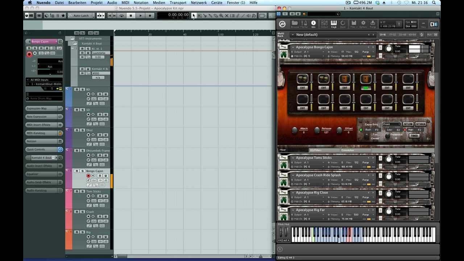Click the Release knob
The height and width of the screenshot is (261, 464).
pyautogui.click(x=317, y=130)
